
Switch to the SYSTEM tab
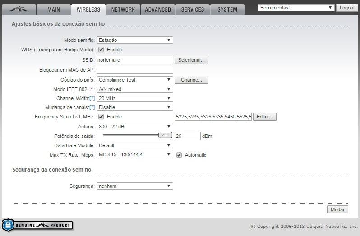[227, 9]
